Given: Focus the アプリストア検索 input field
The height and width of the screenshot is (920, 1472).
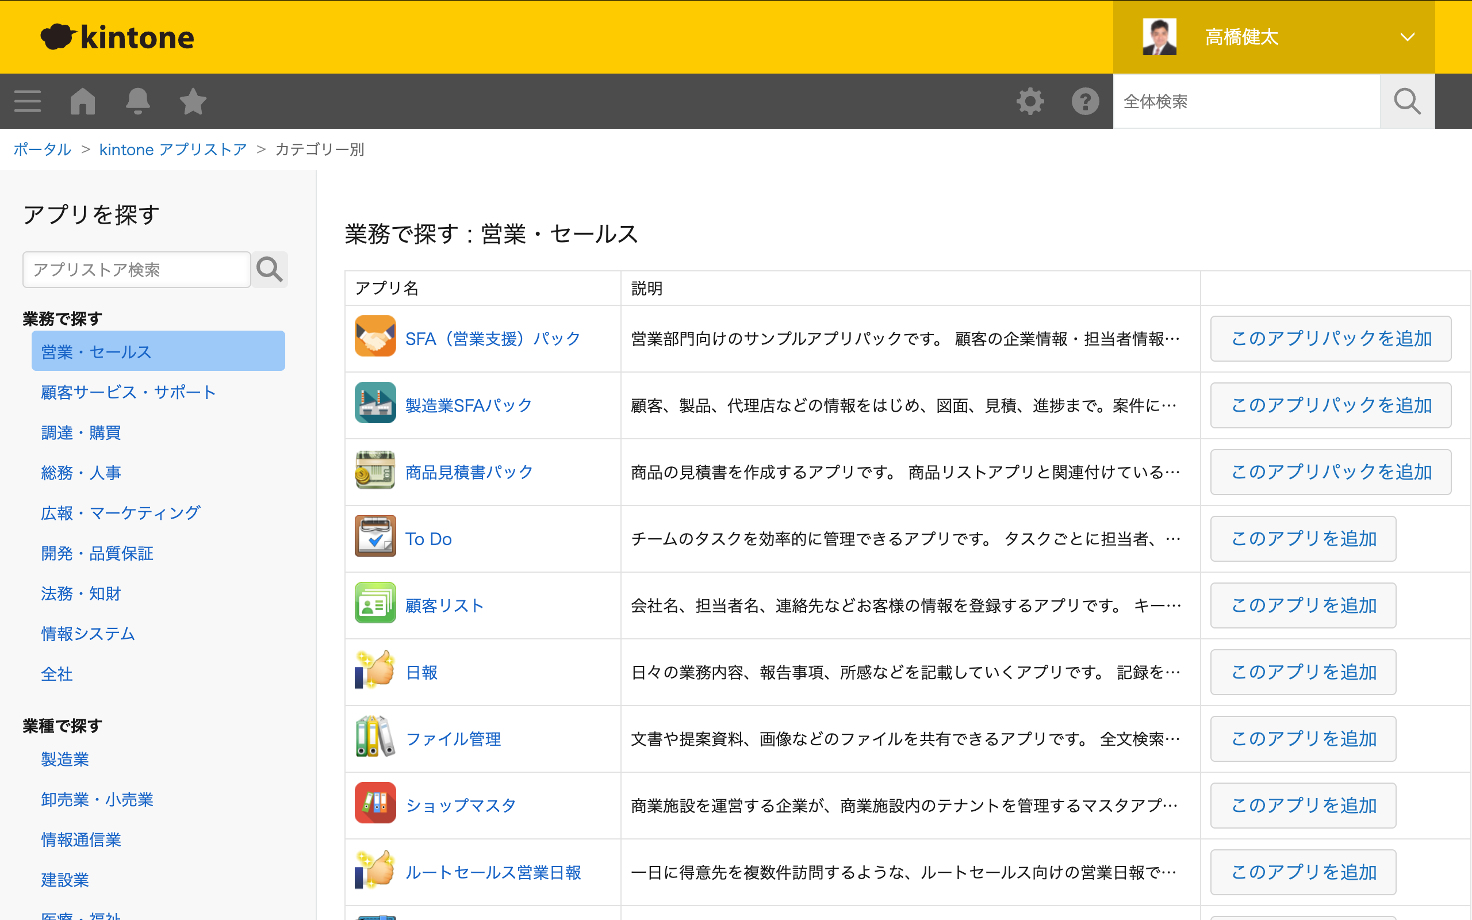Looking at the screenshot, I should pos(137,269).
